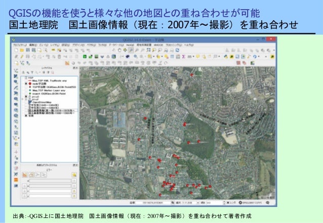Open the レイヤ menu
The image size is (323, 223).
click(55, 45)
